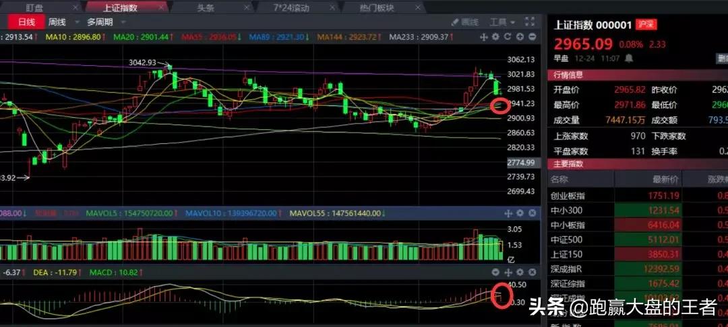Image resolution: width=728 pixels, height=327 pixels.
Task: Open main chart indicator settings gear
Action: coord(495,37)
